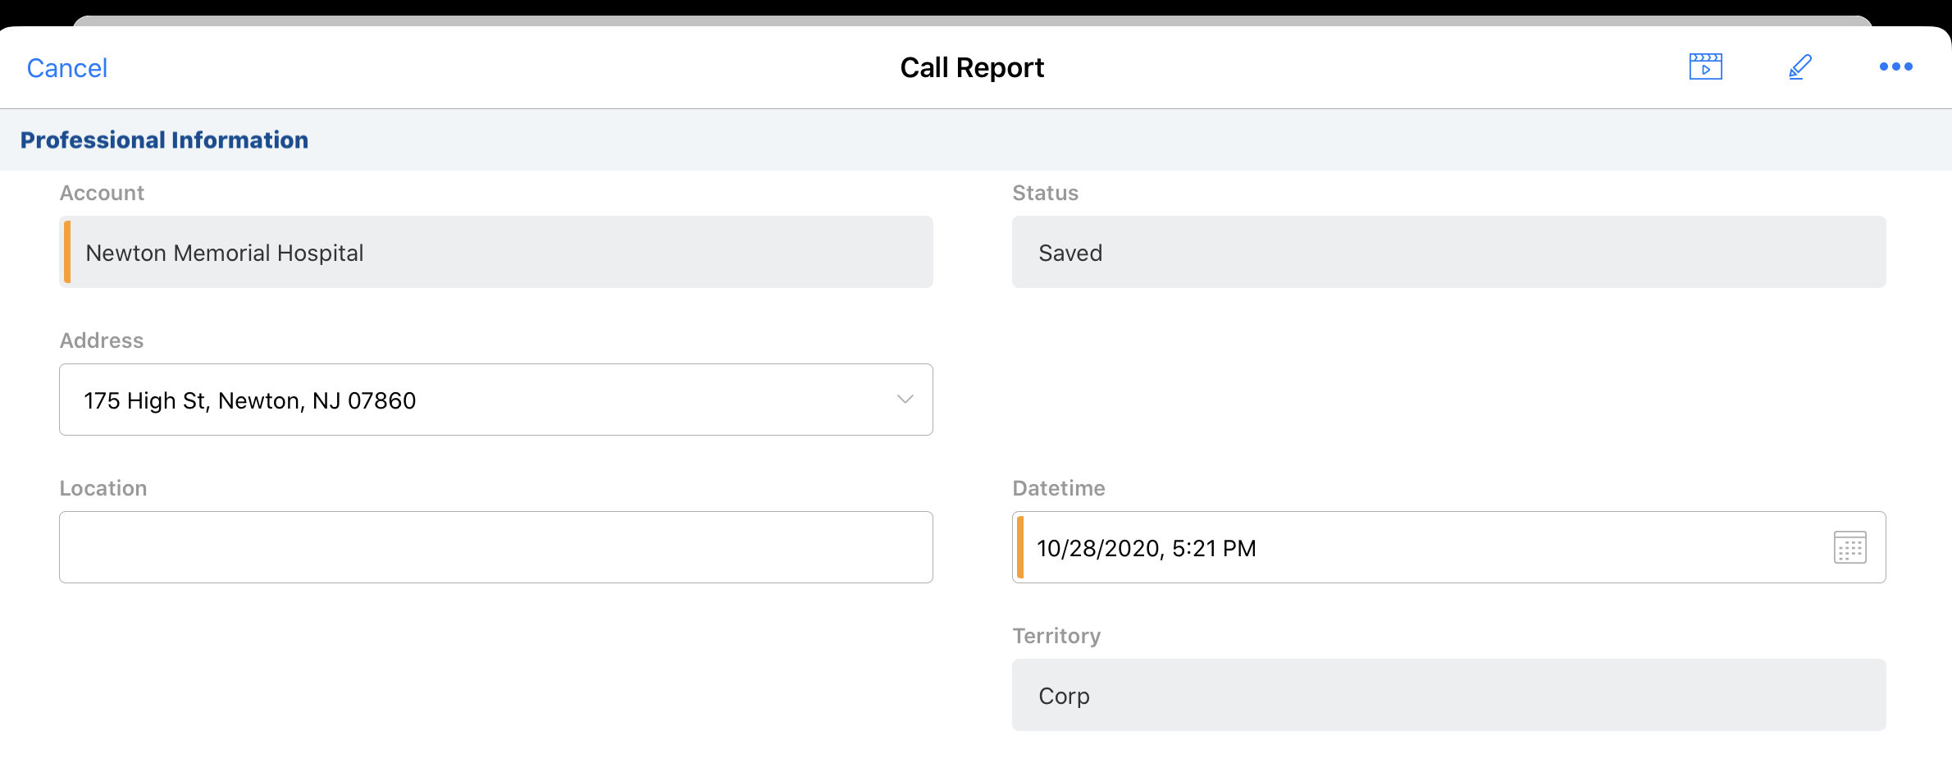
Task: Click into the empty Location field
Action: tap(495, 547)
